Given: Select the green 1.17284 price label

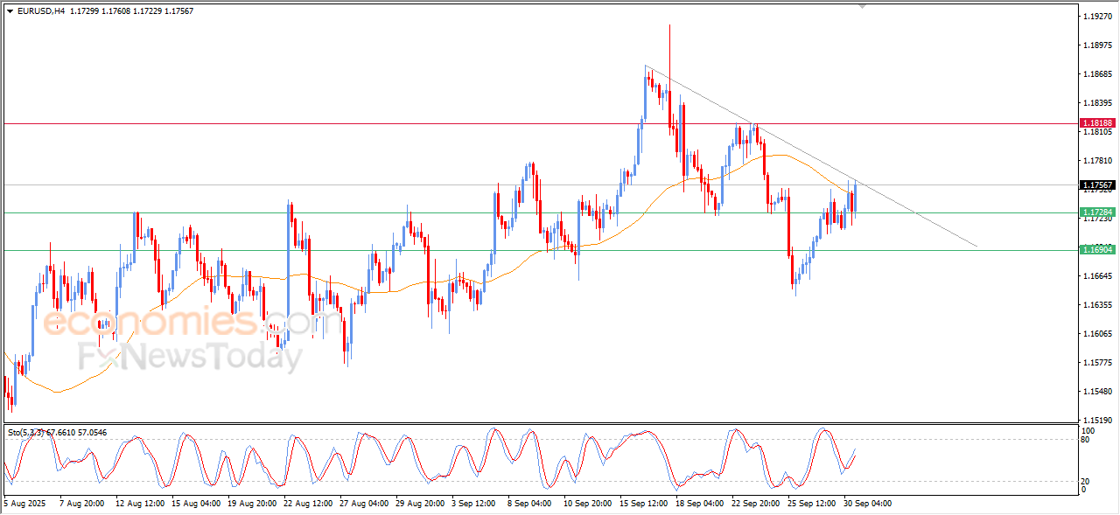Looking at the screenshot, I should (x=1096, y=212).
